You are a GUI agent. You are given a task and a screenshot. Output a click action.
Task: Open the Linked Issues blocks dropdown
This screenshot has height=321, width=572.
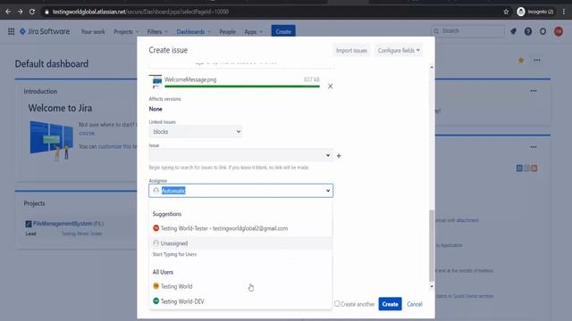click(x=195, y=131)
